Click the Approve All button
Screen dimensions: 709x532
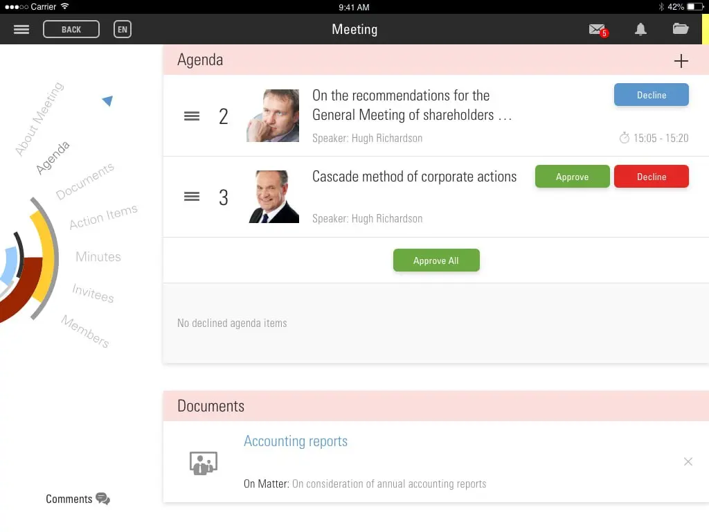(x=436, y=260)
